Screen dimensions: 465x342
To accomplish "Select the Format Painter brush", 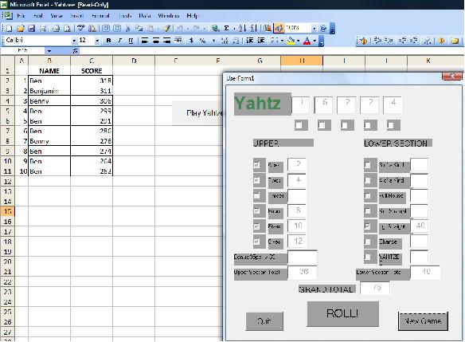I will 167,28.
